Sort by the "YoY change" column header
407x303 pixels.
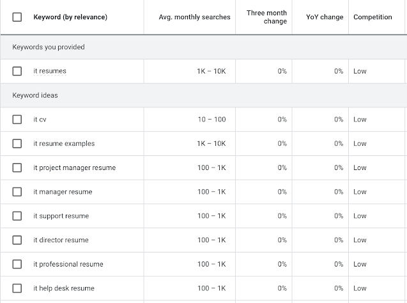click(324, 17)
